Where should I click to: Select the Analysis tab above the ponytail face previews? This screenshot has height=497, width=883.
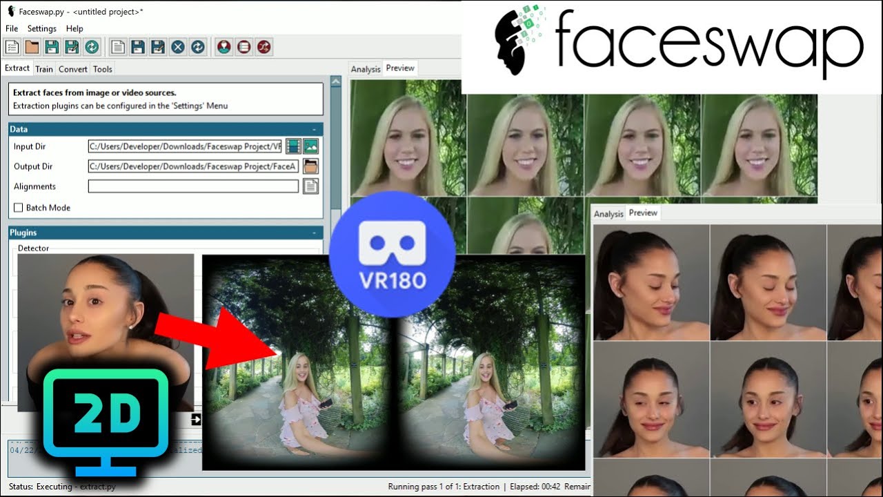(609, 214)
